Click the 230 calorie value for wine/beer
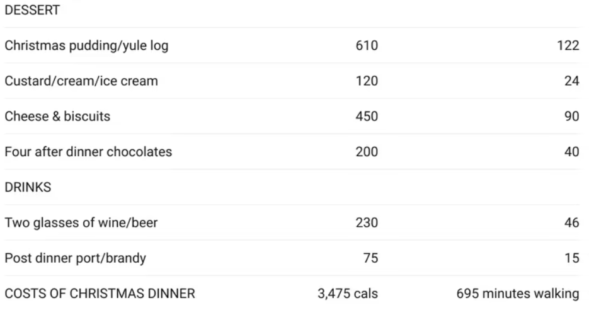 pos(367,222)
